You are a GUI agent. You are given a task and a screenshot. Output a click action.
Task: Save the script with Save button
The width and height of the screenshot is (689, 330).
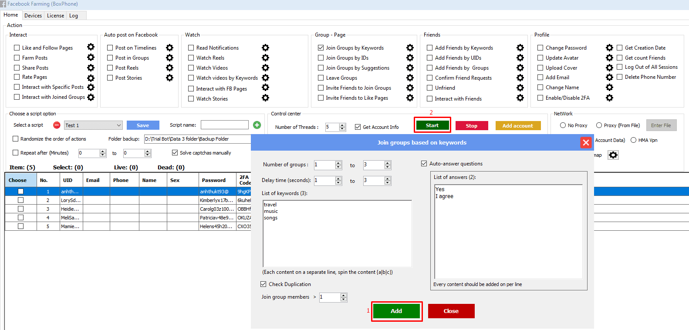[143, 125]
